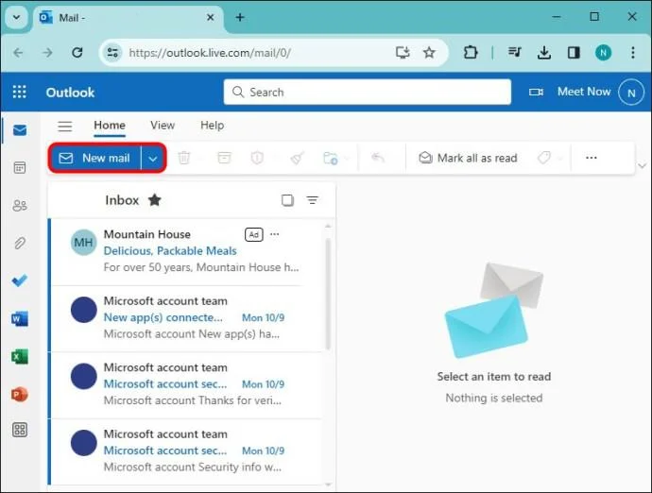Viewport: 652px width, 493px height.
Task: Open the Calendar module in sidebar
Action: 20,167
